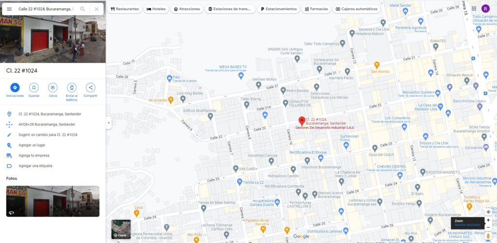
Task: Select the Mi broaster restaurant marker
Action: tap(171, 100)
